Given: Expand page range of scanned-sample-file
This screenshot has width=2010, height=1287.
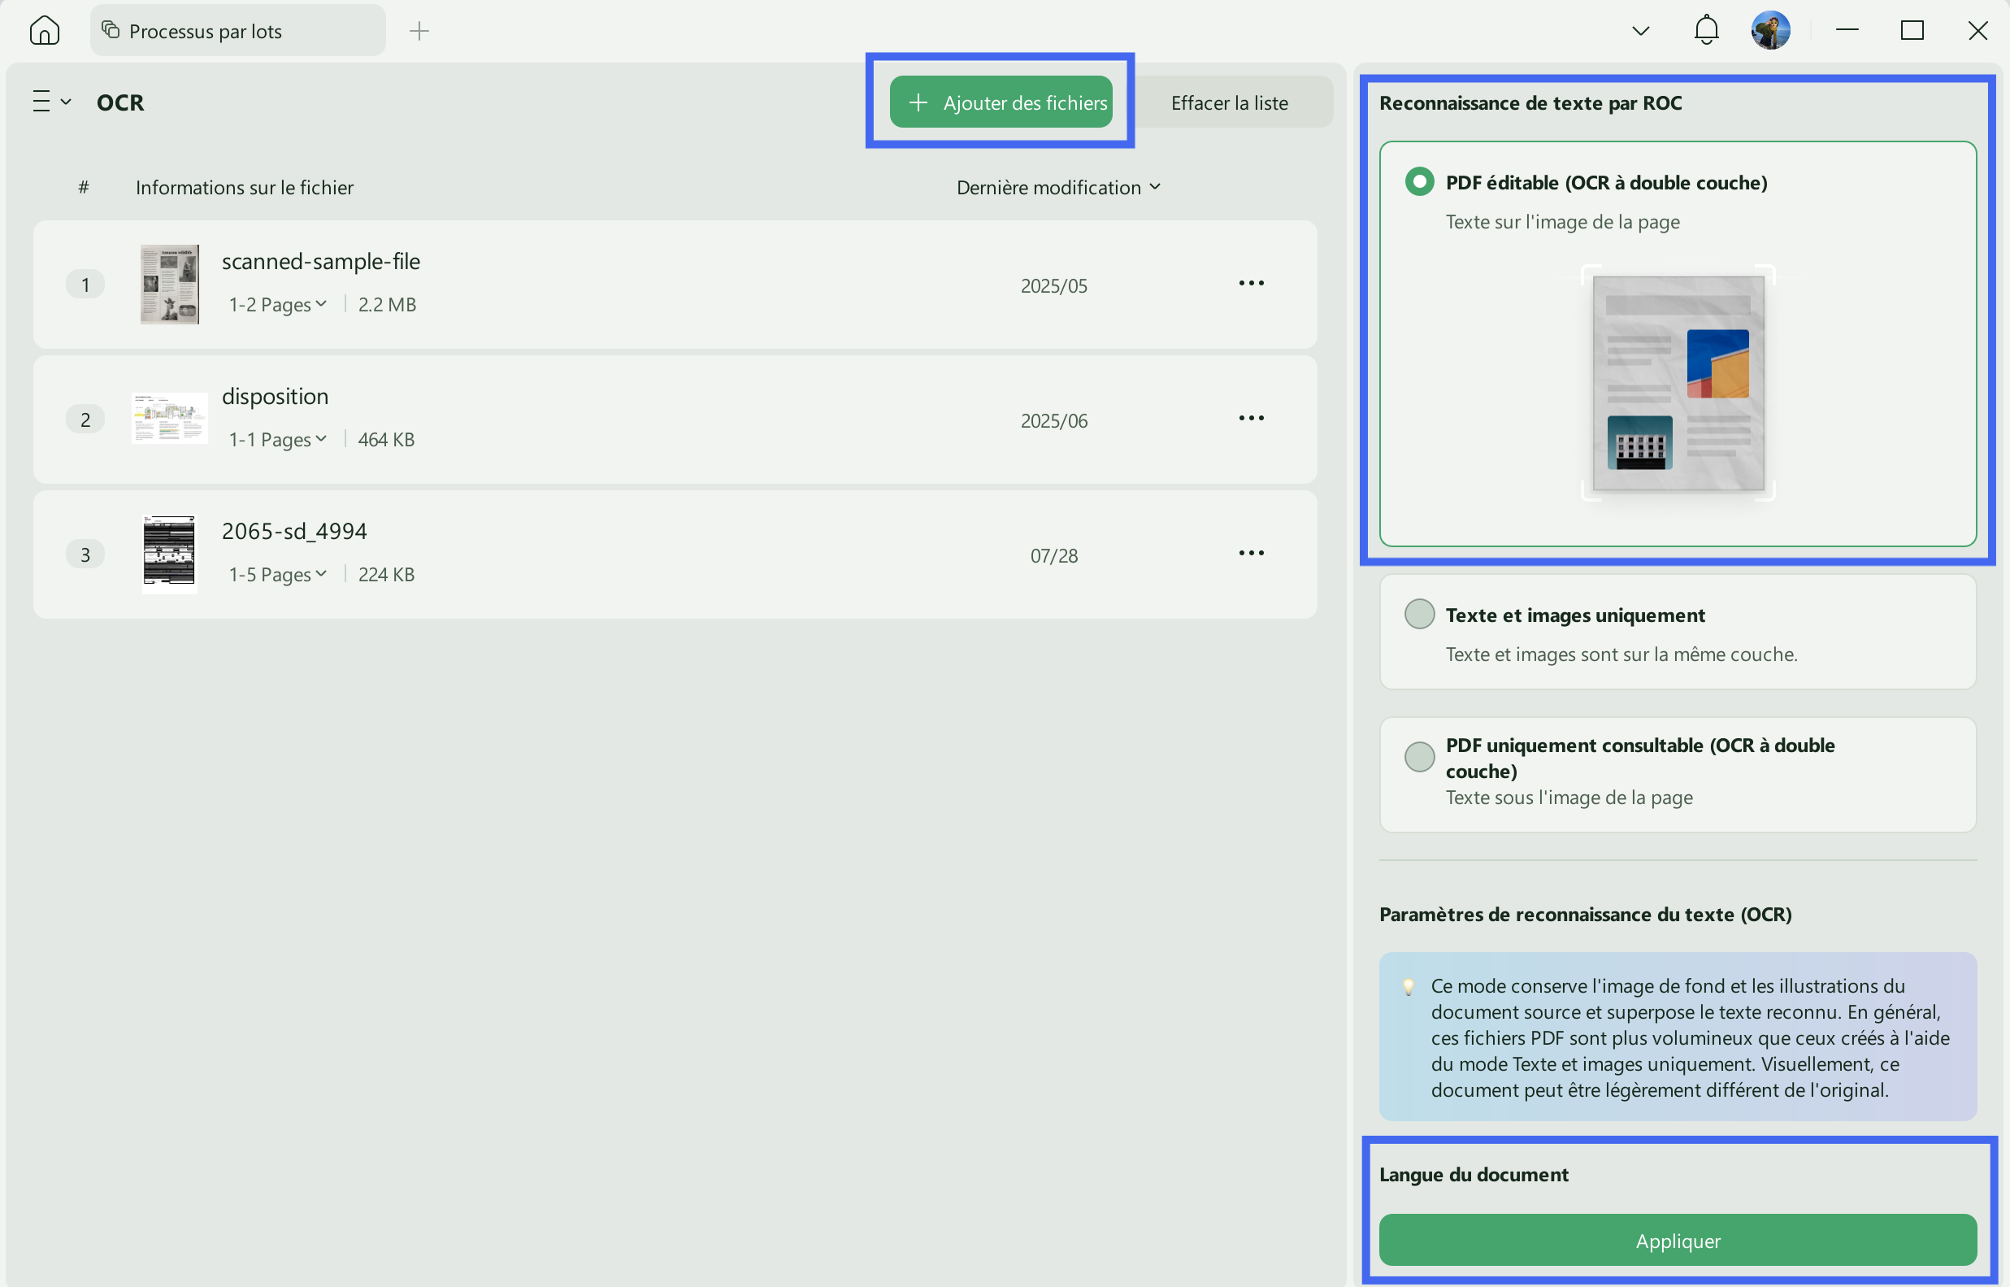Looking at the screenshot, I should (277, 305).
